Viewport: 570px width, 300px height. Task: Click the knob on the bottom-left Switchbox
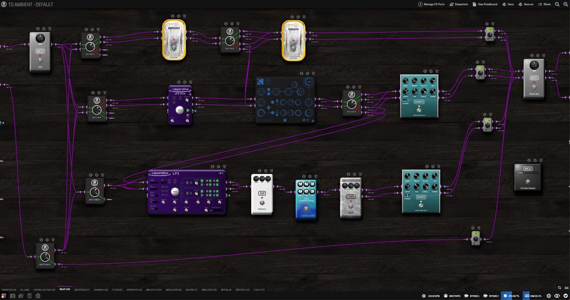click(46, 258)
